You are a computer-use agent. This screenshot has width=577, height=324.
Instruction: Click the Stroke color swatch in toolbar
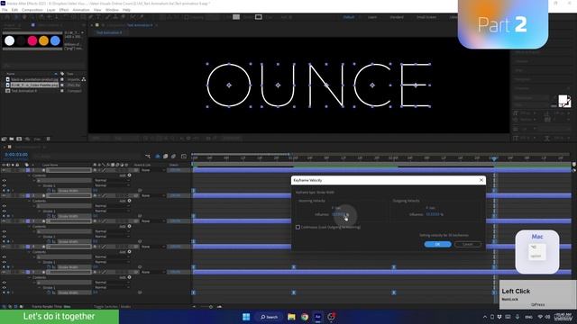pos(259,17)
